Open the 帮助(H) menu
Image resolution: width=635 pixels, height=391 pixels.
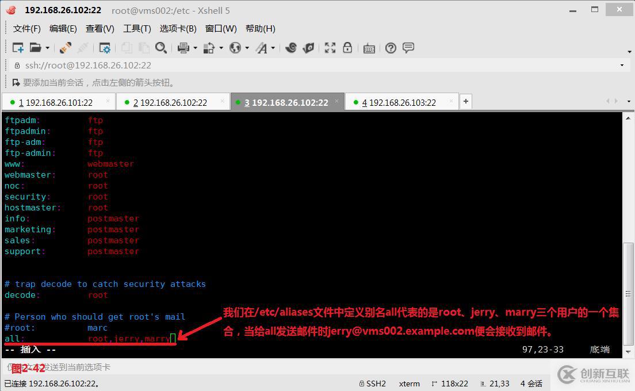tap(261, 28)
